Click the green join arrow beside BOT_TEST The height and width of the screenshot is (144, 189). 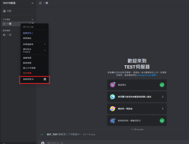tap(42, 134)
